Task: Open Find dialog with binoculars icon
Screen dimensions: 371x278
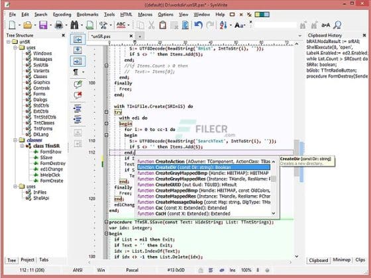Action: (74, 25)
